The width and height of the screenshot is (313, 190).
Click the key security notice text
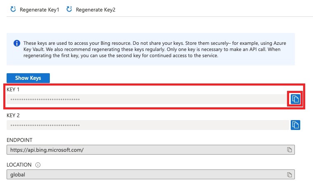(155, 49)
